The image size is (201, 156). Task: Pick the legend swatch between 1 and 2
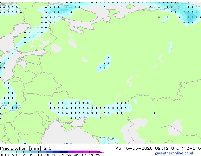click(20, 152)
